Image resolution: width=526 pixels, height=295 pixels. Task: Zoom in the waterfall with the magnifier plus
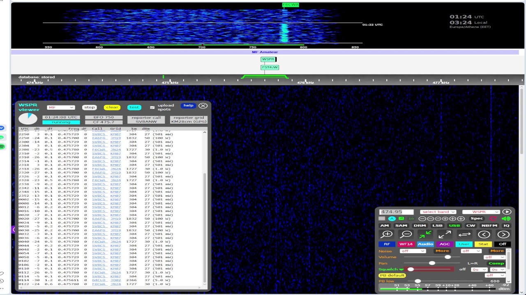387,234
